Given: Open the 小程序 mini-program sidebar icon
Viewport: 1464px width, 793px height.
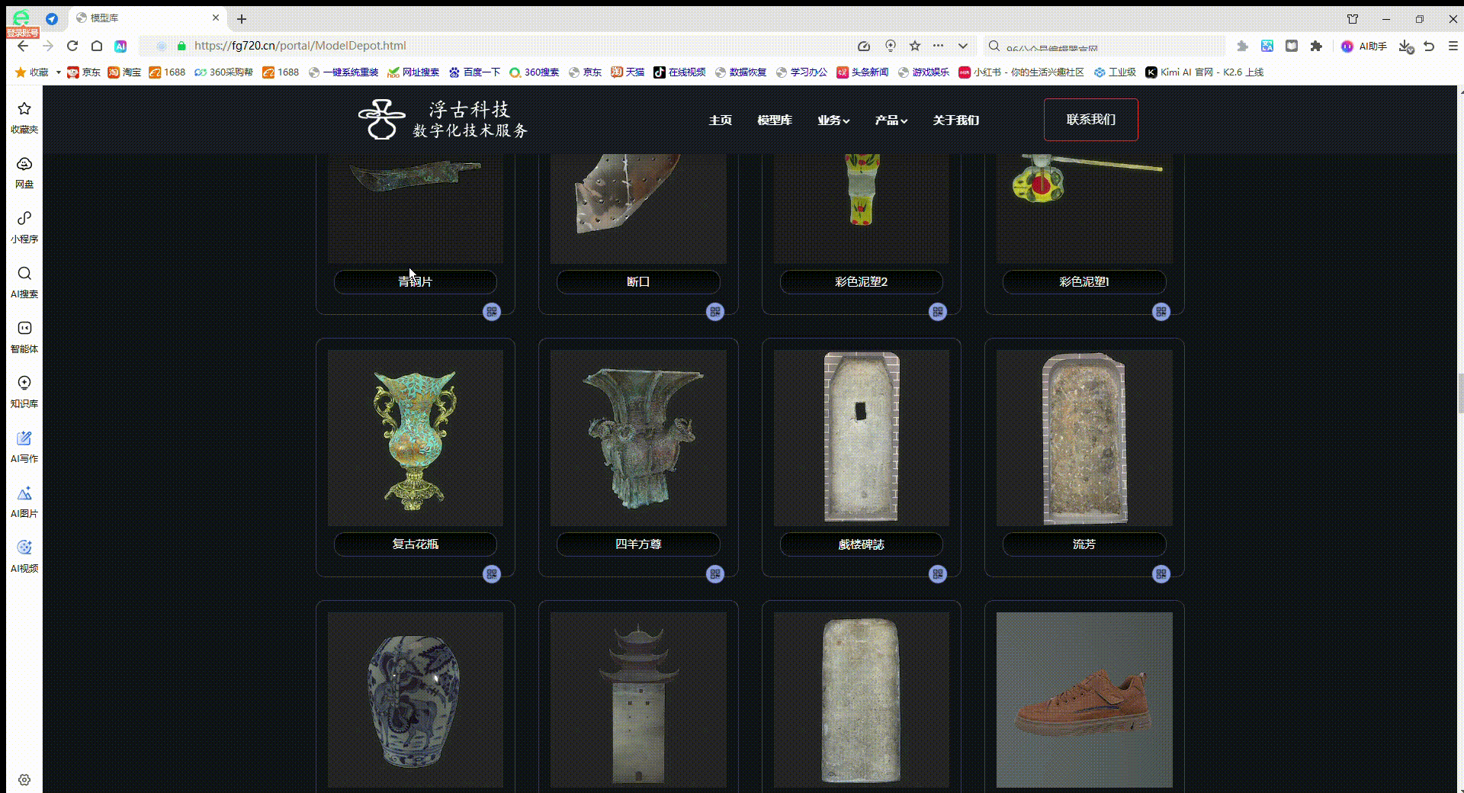Looking at the screenshot, I should 24,227.
